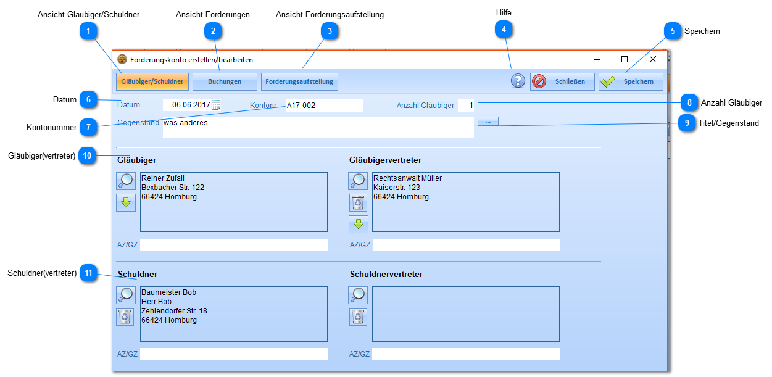Open the Forderungsaufstellung view
The width and height of the screenshot is (772, 377).
click(x=299, y=81)
